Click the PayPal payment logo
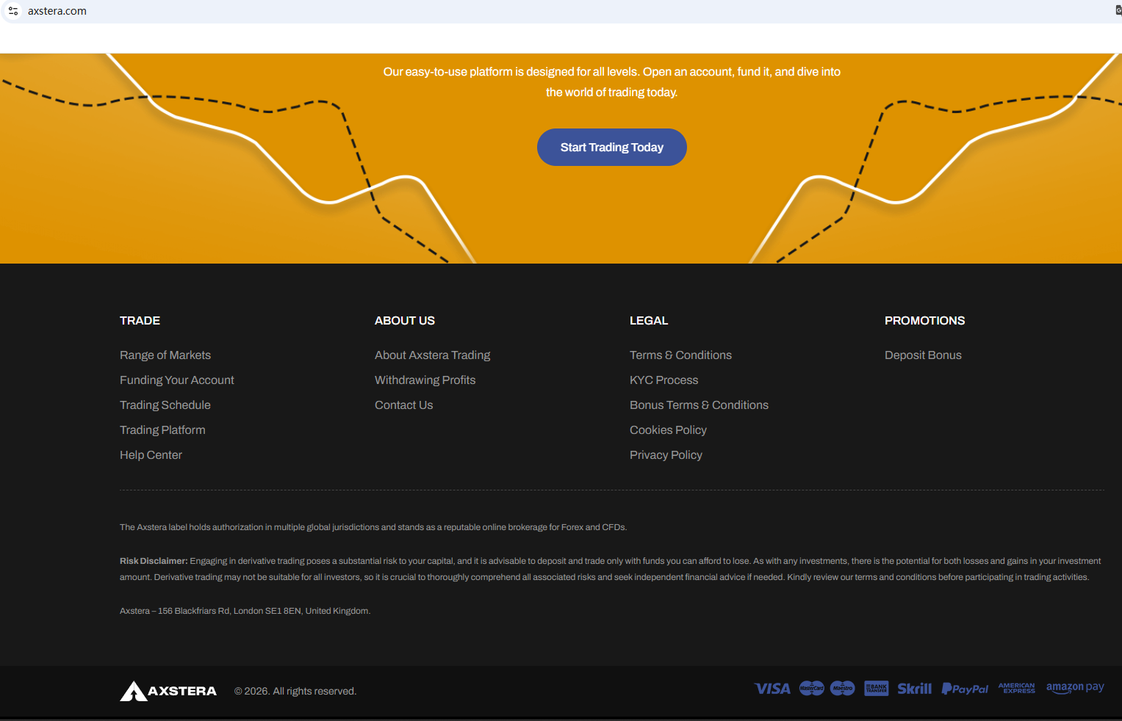Screen dimensions: 1122x721 pyautogui.click(x=965, y=689)
